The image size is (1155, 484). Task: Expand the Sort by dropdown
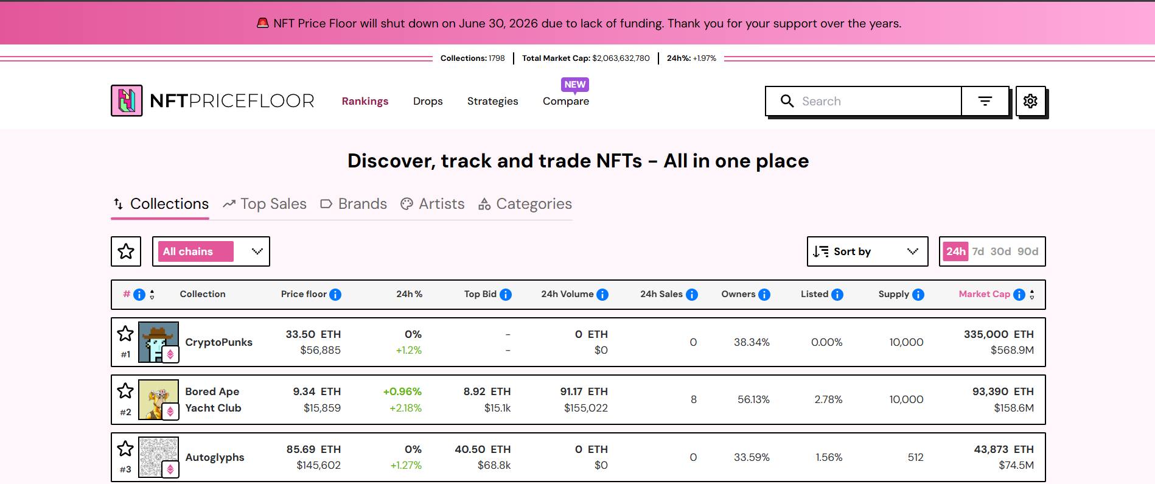(867, 251)
